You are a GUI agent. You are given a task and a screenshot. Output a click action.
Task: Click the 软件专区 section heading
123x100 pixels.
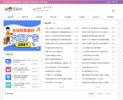point(10,94)
